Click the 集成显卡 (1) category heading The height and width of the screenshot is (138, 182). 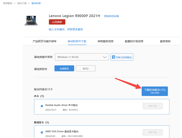(41, 122)
